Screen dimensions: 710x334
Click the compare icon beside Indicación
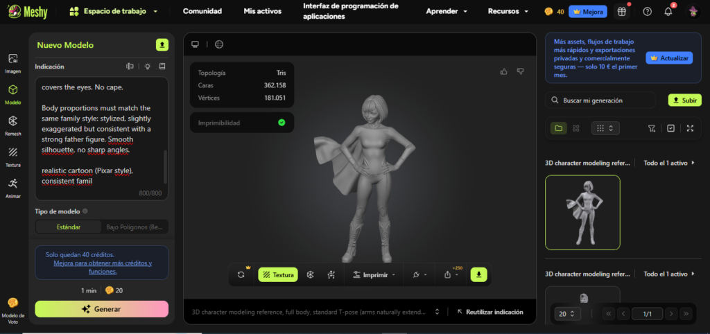click(130, 67)
